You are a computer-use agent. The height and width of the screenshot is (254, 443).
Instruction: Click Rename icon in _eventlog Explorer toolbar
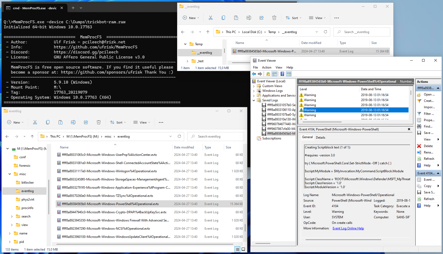click(x=249, y=18)
